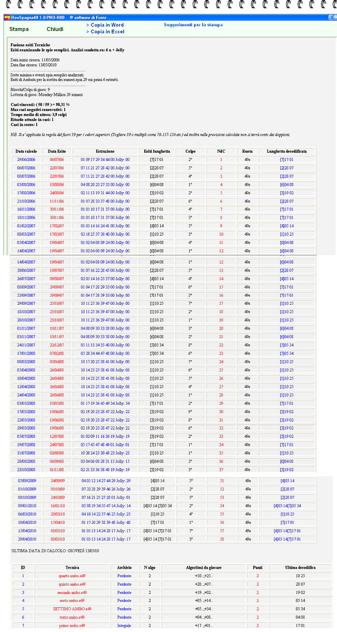Click algorithm cell '+10..;+25..'
The height and width of the screenshot is (632, 337).
click(204, 575)
